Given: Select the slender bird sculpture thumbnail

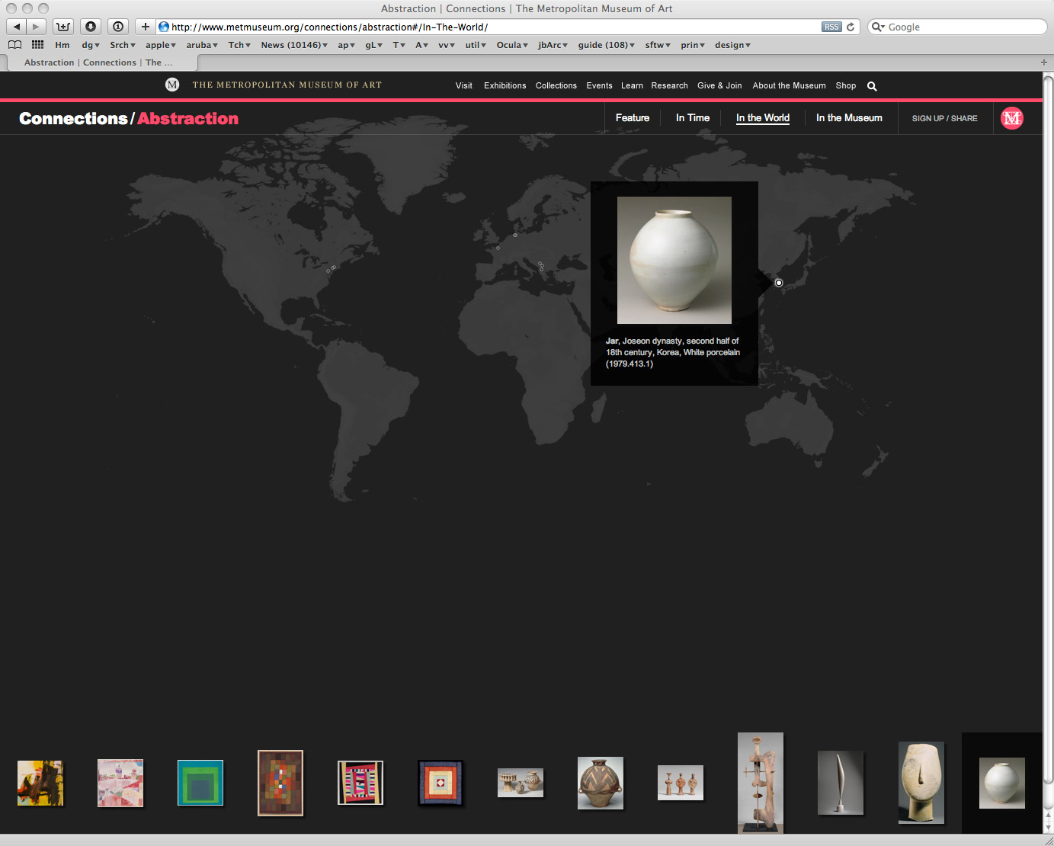Looking at the screenshot, I should (841, 783).
